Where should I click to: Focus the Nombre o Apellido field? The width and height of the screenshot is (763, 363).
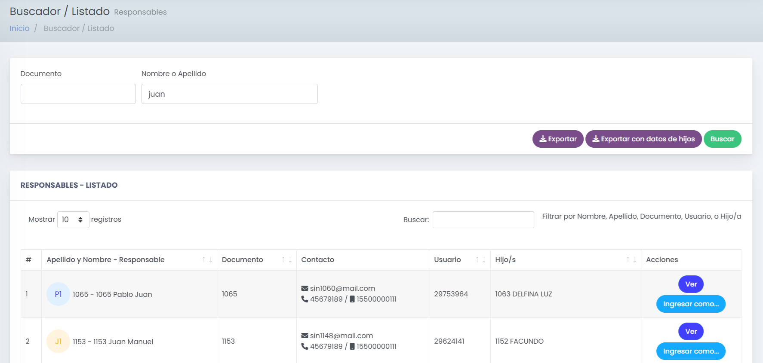tap(230, 94)
